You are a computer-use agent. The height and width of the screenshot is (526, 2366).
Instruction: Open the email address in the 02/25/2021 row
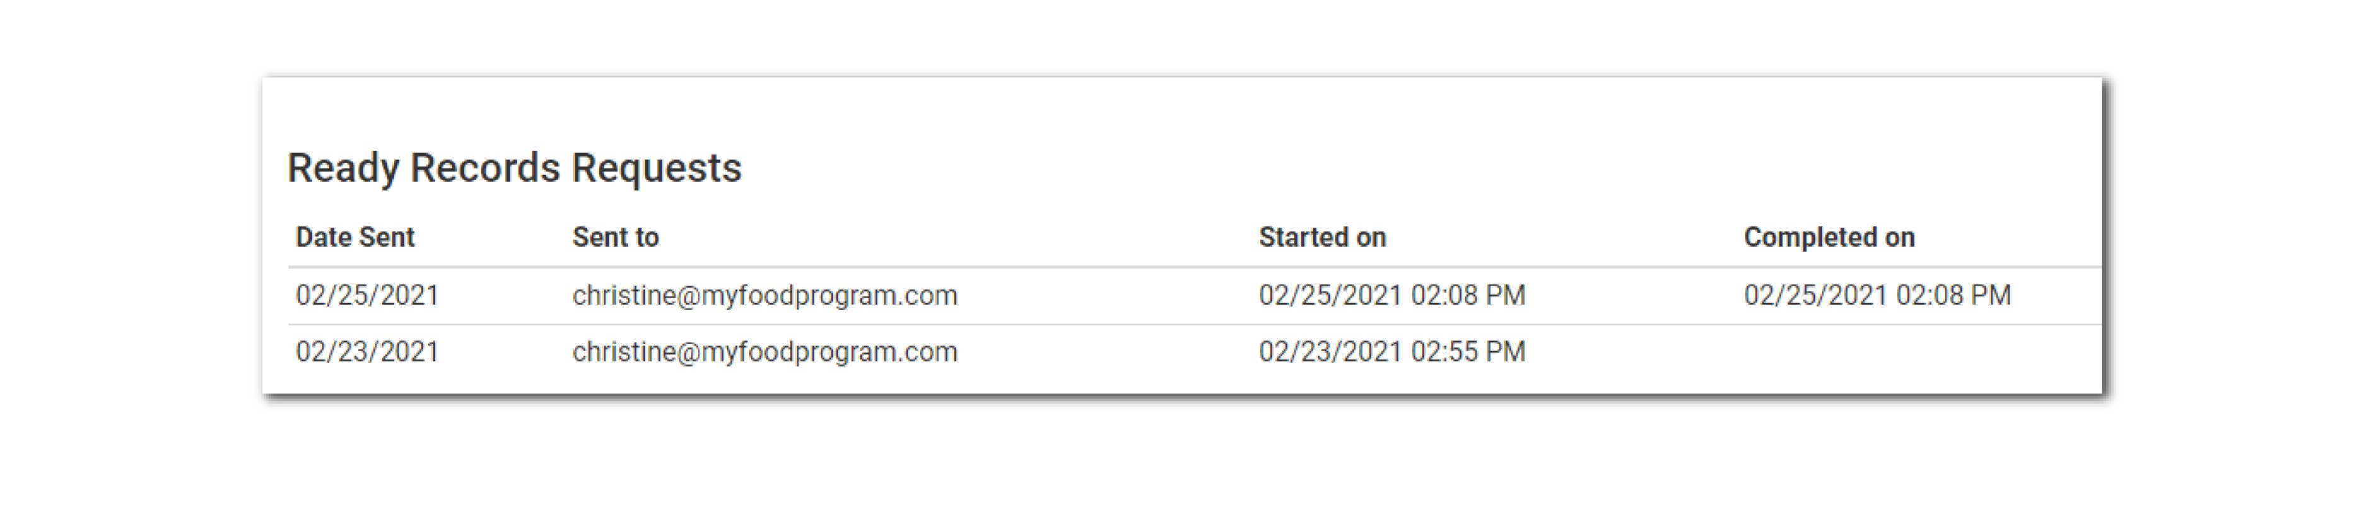click(764, 296)
